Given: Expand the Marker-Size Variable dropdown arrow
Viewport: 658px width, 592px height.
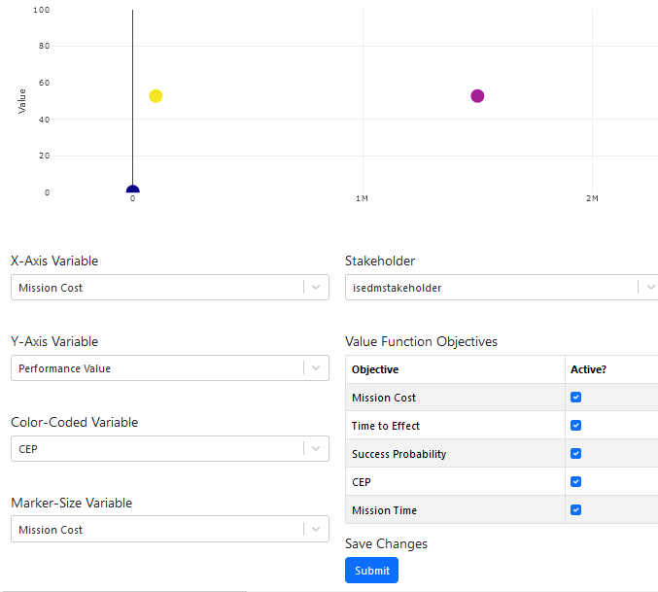Looking at the screenshot, I should (x=316, y=530).
